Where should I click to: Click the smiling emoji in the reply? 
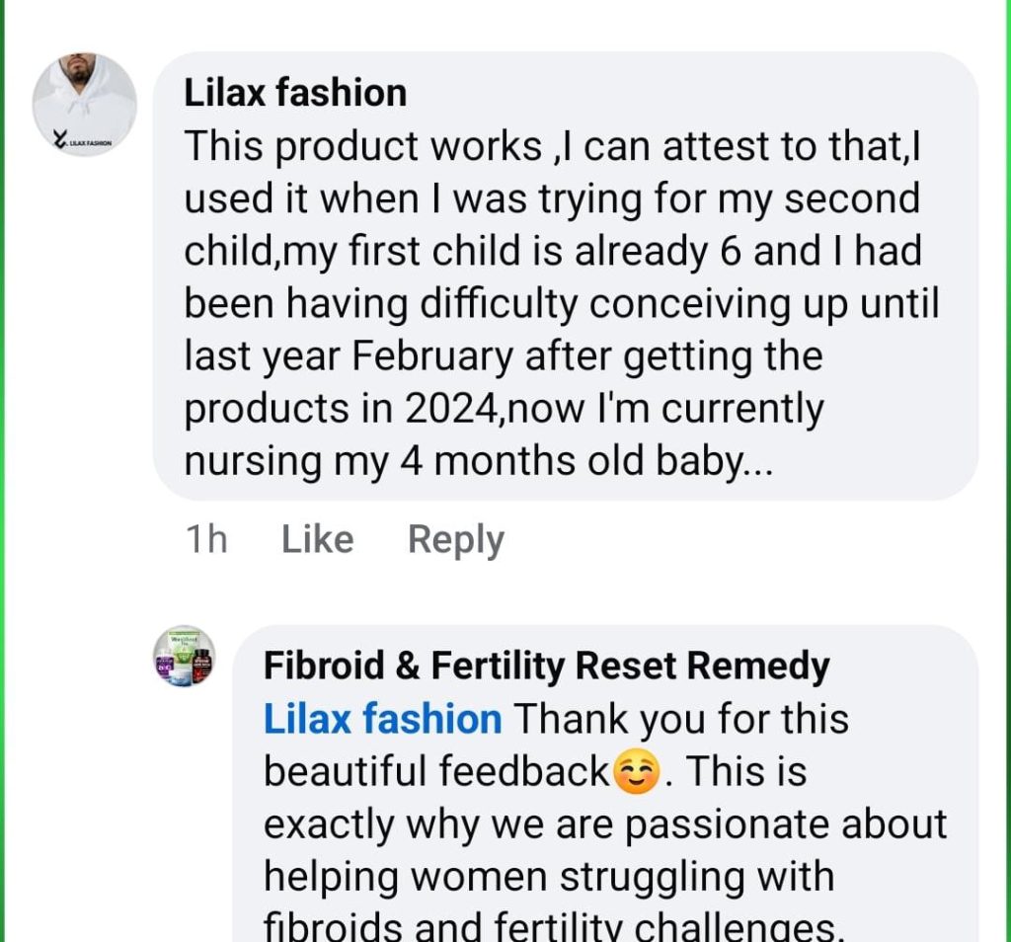[637, 772]
